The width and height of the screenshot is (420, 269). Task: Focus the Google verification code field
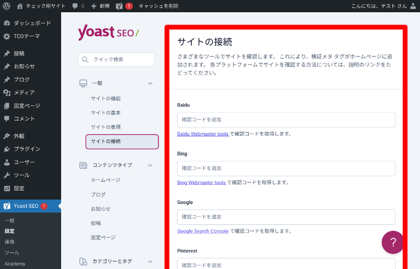pyautogui.click(x=286, y=217)
